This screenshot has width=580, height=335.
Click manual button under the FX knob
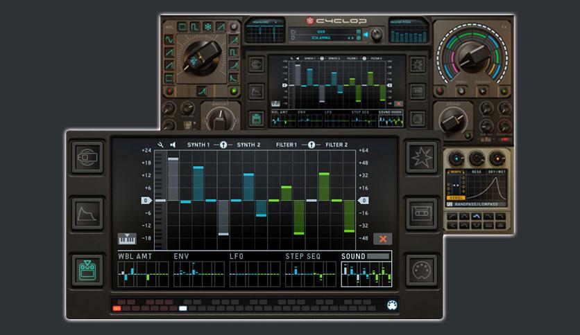(461, 91)
